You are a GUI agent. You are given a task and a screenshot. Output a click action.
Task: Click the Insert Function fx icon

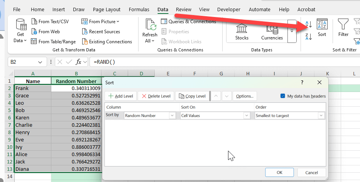pos(78,62)
